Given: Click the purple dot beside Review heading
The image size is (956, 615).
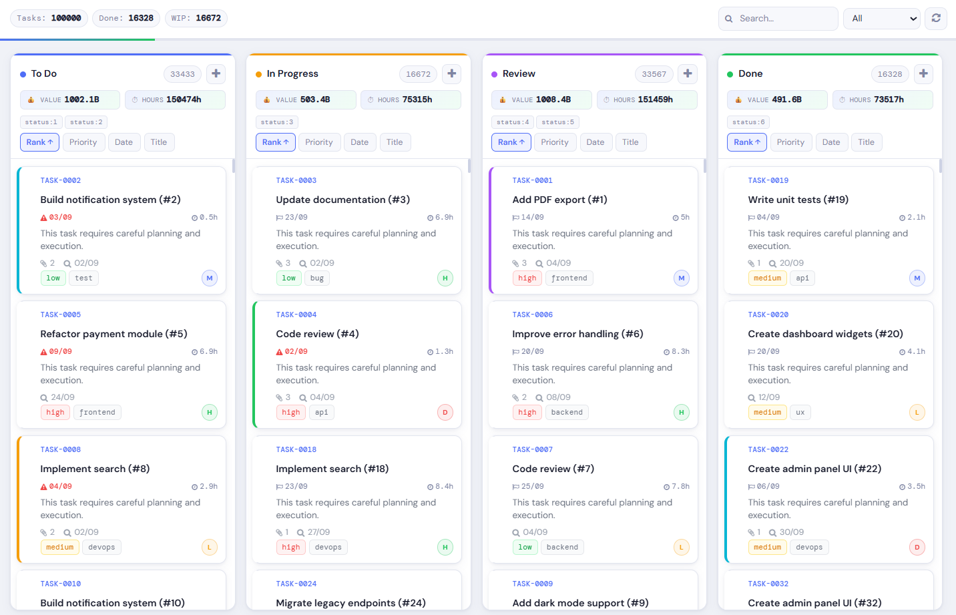Looking at the screenshot, I should [495, 74].
